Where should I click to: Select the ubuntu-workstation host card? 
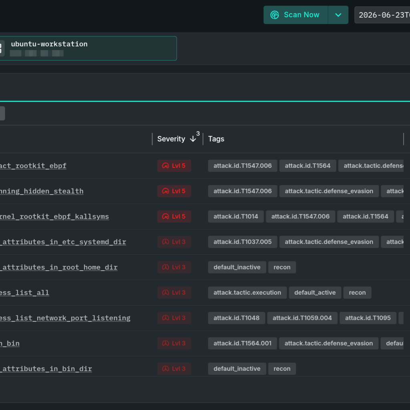(88, 48)
